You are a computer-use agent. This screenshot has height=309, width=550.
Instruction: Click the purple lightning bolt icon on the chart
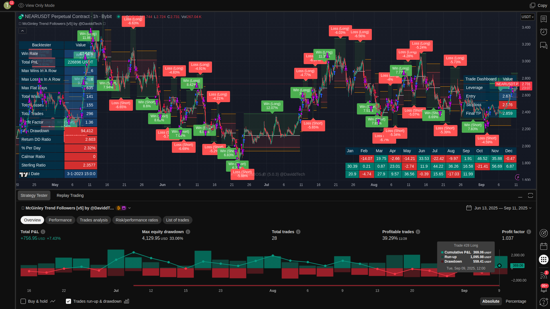[x=517, y=177]
